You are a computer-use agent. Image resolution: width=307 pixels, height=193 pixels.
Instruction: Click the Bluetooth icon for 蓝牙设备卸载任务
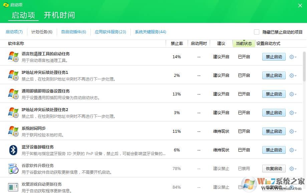pos(13,150)
